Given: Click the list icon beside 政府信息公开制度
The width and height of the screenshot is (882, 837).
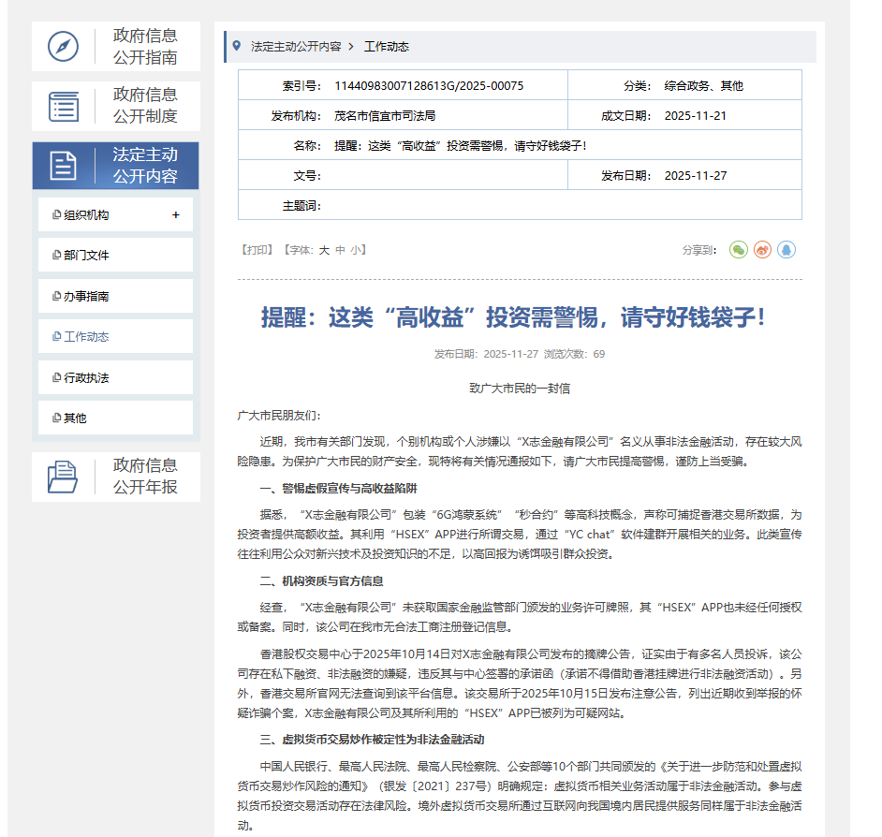Looking at the screenshot, I should (63, 106).
